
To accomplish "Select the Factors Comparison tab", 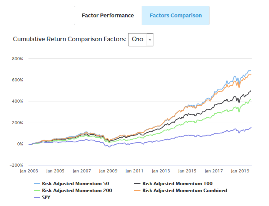I will pos(175,15).
